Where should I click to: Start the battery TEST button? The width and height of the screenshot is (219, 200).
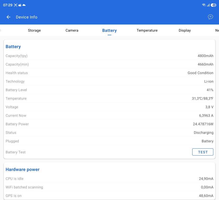[x=203, y=152]
